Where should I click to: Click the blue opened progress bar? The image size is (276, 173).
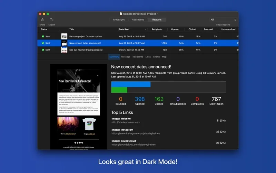(x=131, y=84)
